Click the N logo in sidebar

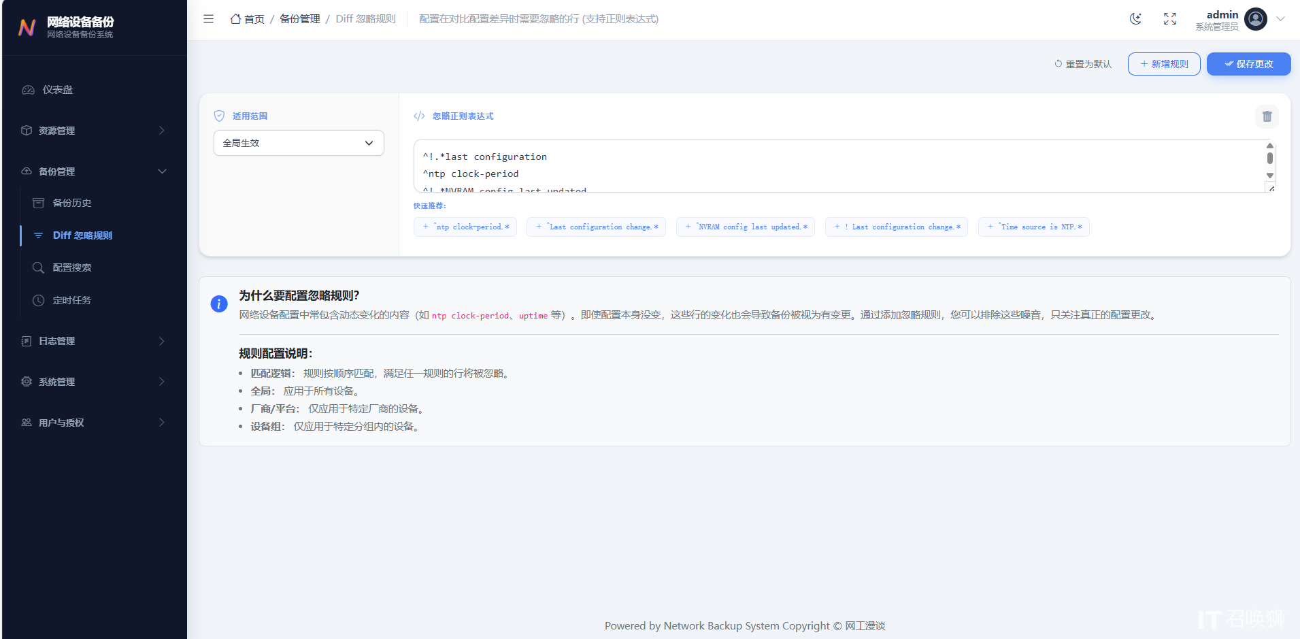point(27,27)
